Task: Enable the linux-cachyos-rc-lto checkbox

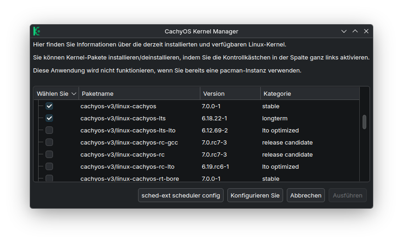Action: [x=49, y=166]
